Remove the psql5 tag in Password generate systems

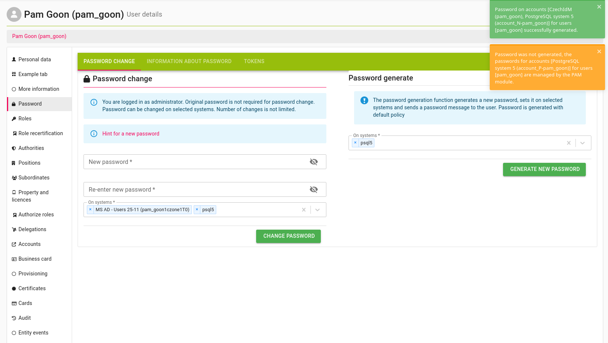[355, 143]
